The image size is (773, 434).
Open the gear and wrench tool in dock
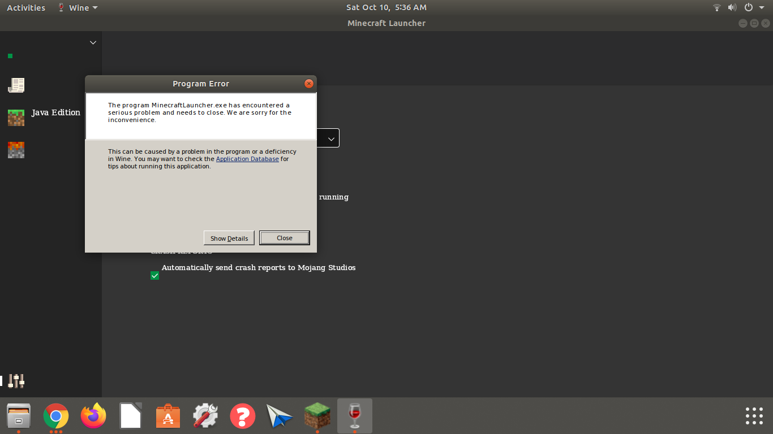click(x=205, y=416)
